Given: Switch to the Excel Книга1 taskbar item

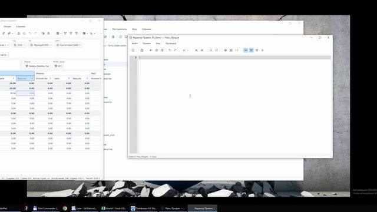Looking at the screenshot, I should click(113, 208).
